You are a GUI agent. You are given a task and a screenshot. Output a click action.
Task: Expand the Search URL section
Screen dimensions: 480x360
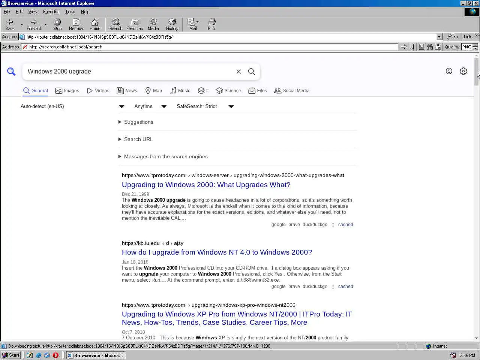click(x=135, y=139)
